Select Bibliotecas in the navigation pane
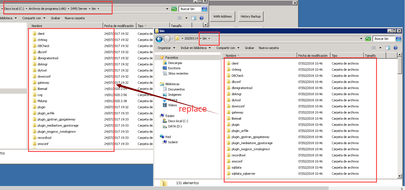The width and height of the screenshot is (405, 190). [x=172, y=84]
